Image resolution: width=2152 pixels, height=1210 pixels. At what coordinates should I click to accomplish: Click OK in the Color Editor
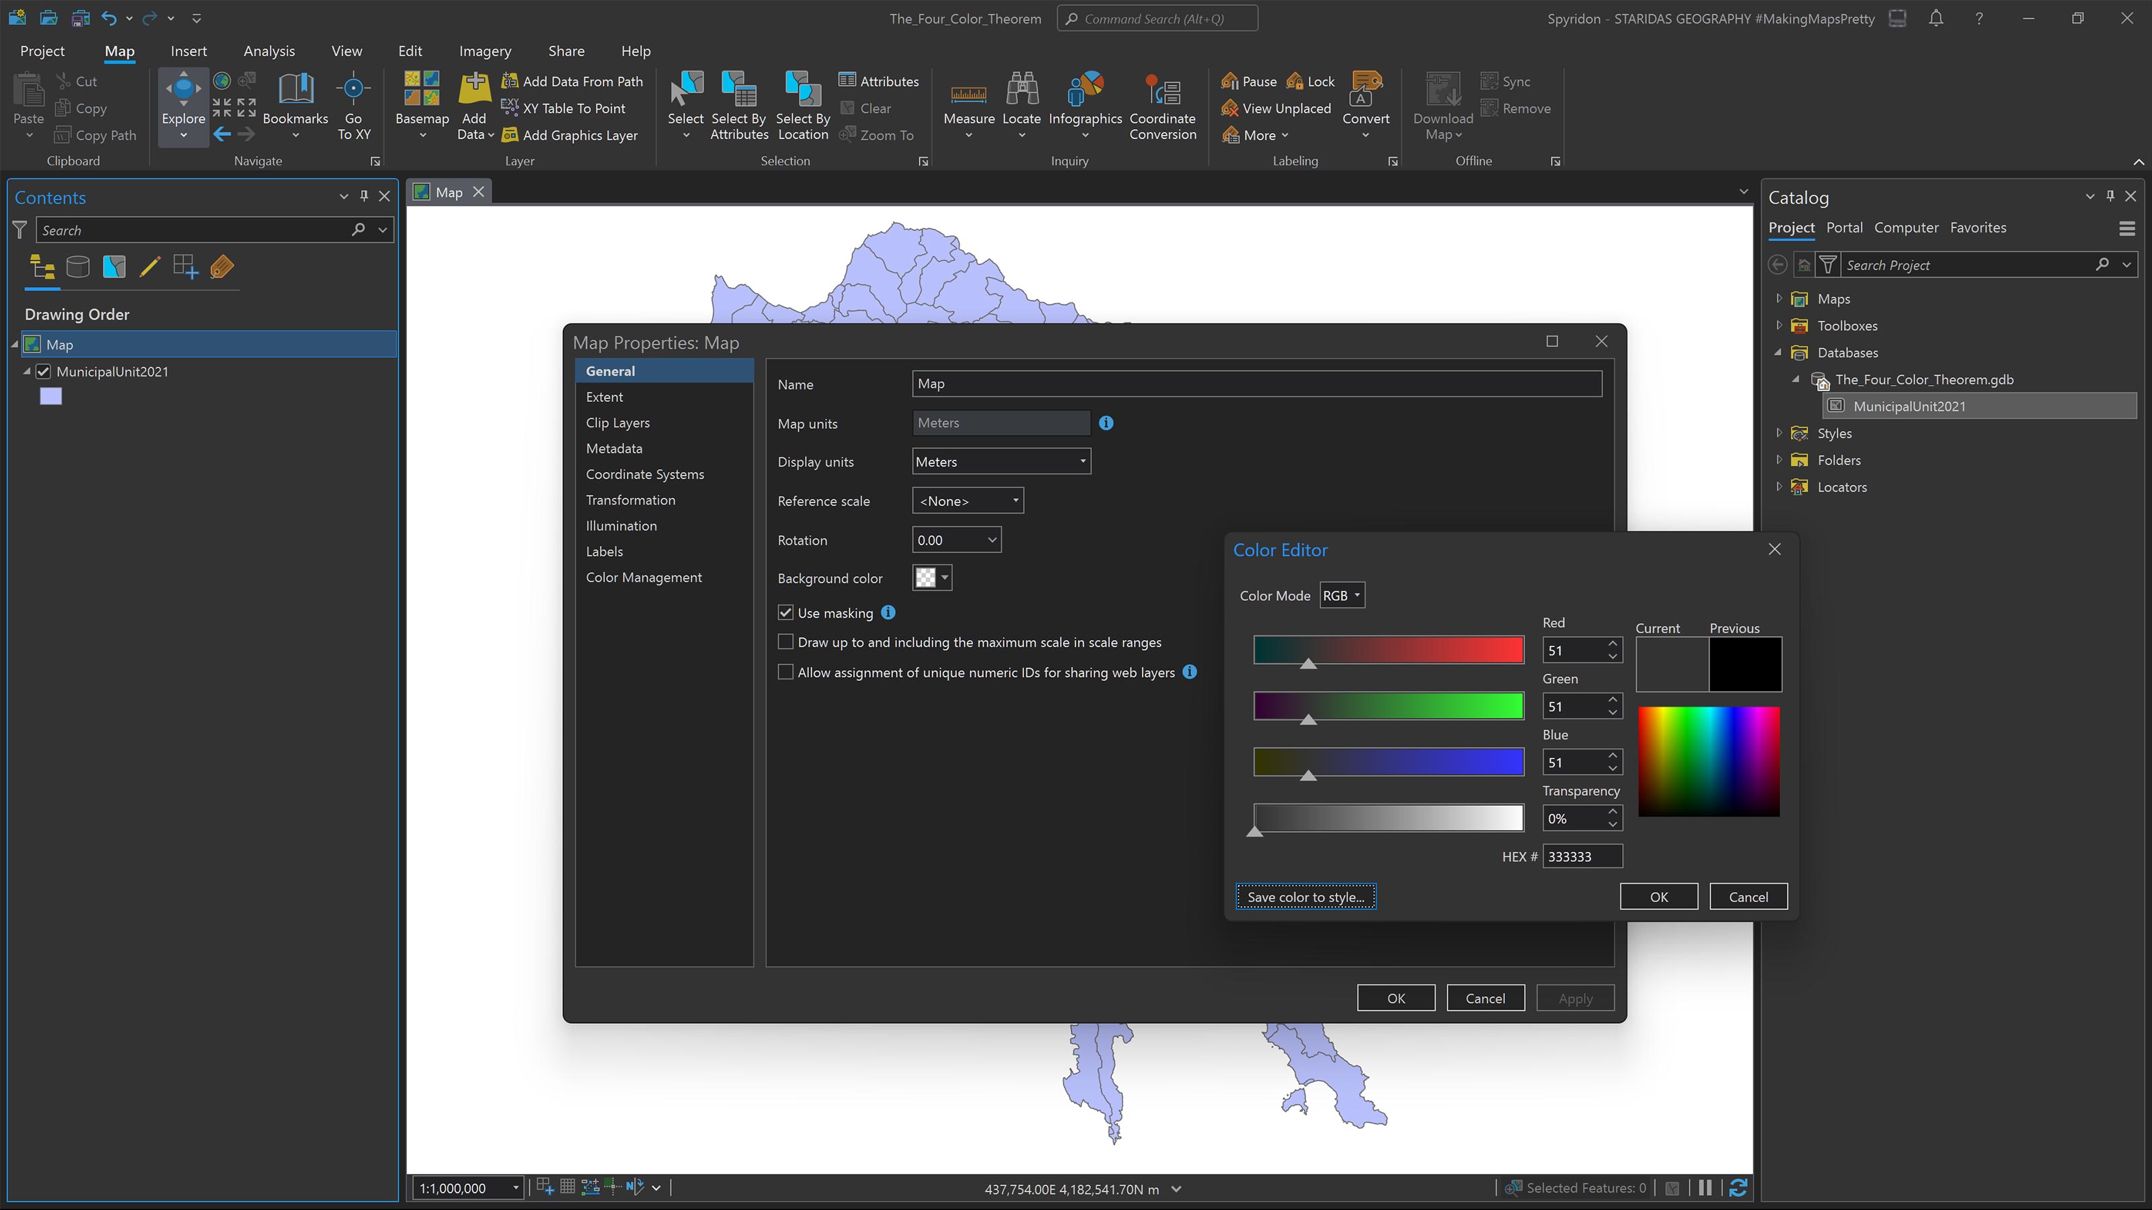point(1658,896)
